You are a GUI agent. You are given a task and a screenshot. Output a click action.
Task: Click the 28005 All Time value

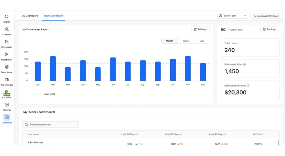tap(258, 144)
